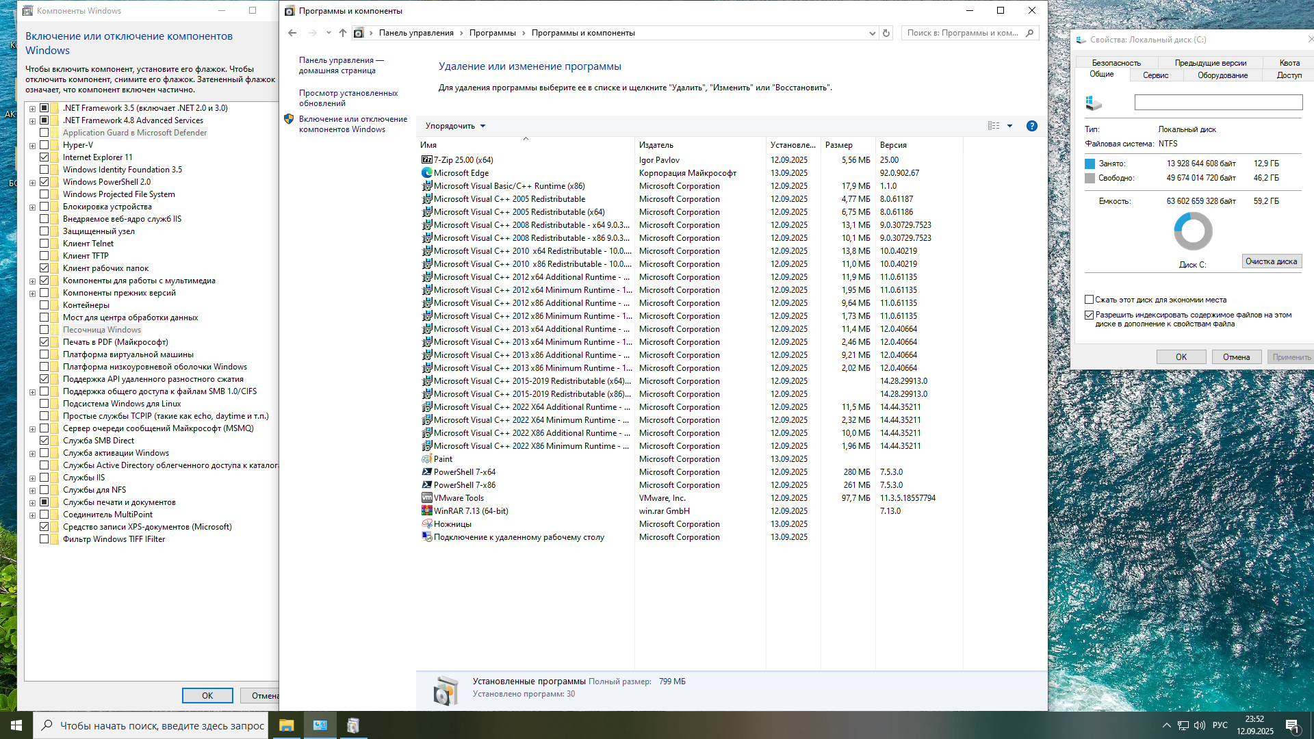This screenshot has width=1314, height=739.
Task: Click the PowerShell 7-x64 icon
Action: 427,471
